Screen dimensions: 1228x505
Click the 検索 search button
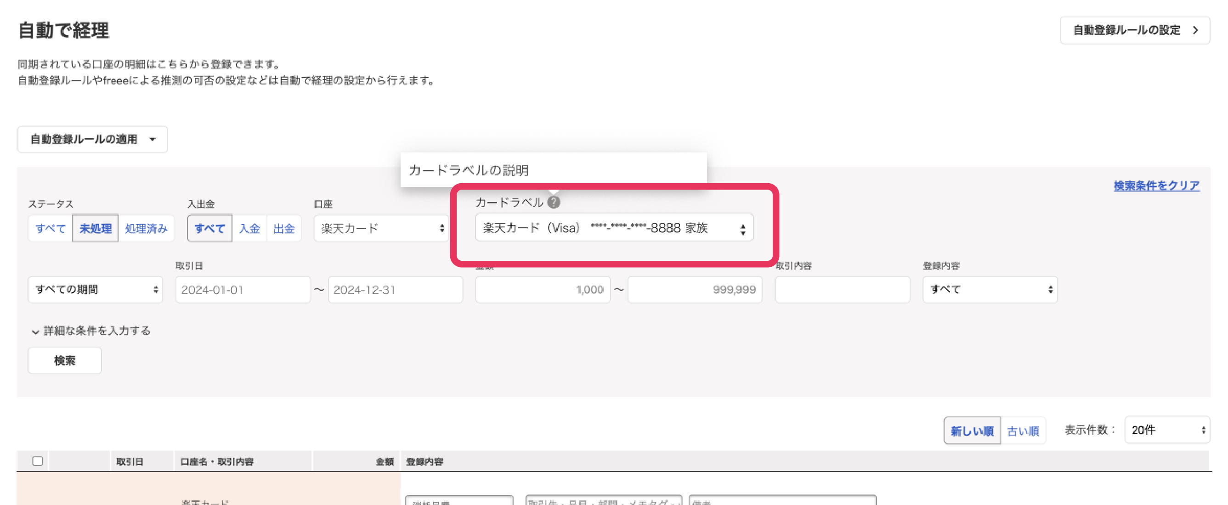[65, 361]
